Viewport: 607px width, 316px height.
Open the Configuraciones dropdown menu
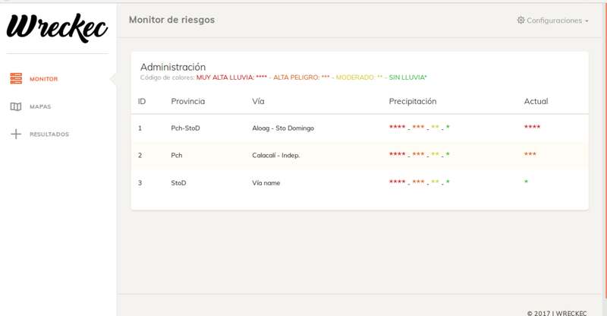pyautogui.click(x=552, y=21)
